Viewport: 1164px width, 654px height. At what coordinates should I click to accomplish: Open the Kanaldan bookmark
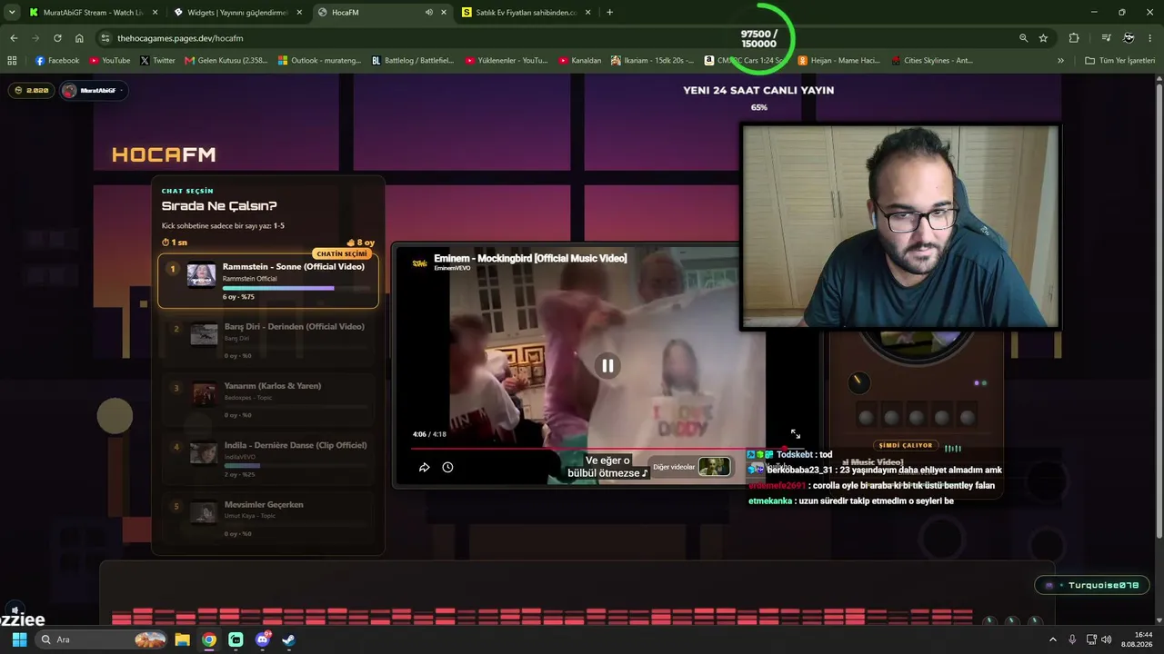580,61
